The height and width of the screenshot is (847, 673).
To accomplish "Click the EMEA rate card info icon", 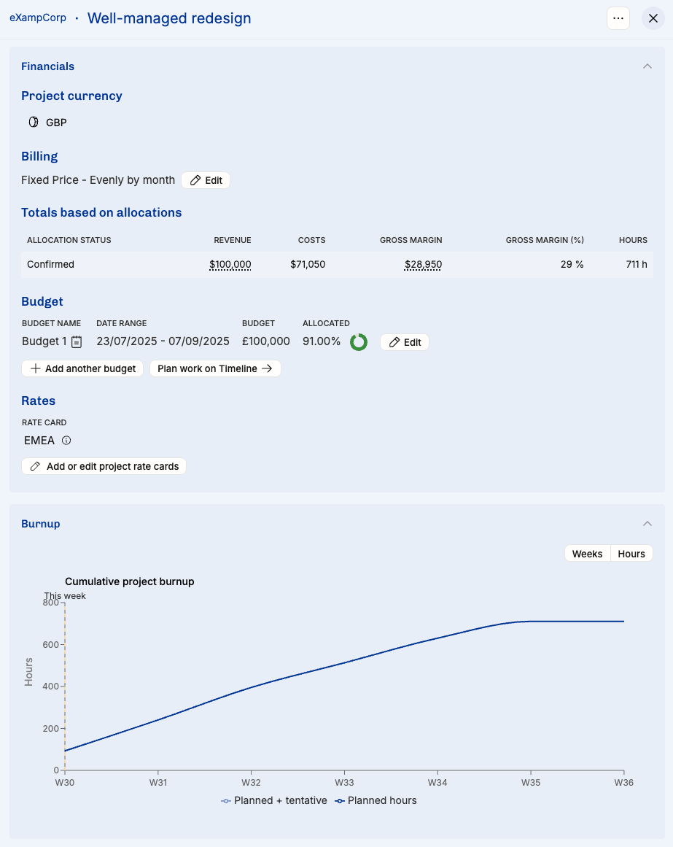I will tap(66, 441).
